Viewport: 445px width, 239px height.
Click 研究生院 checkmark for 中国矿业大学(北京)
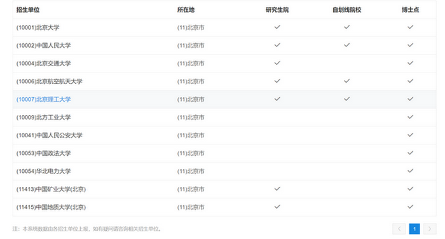[277, 189]
